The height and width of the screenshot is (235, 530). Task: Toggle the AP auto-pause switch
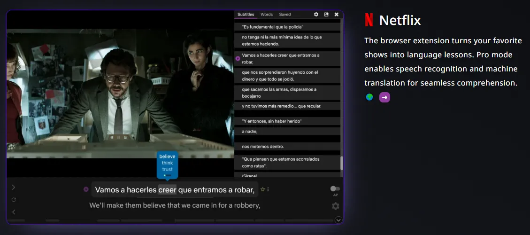tap(335, 188)
